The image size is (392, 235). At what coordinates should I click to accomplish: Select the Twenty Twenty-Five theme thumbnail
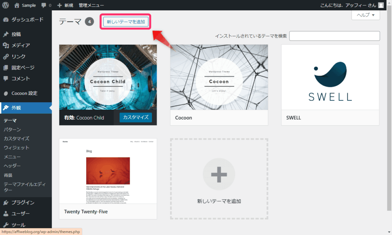[x=108, y=171]
